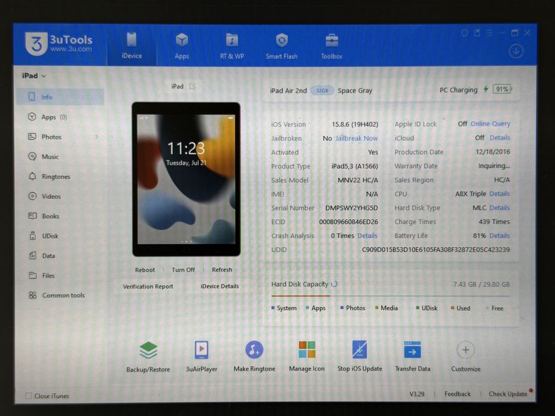Click the Hard Disk Capacity refresh spinner

click(334, 283)
